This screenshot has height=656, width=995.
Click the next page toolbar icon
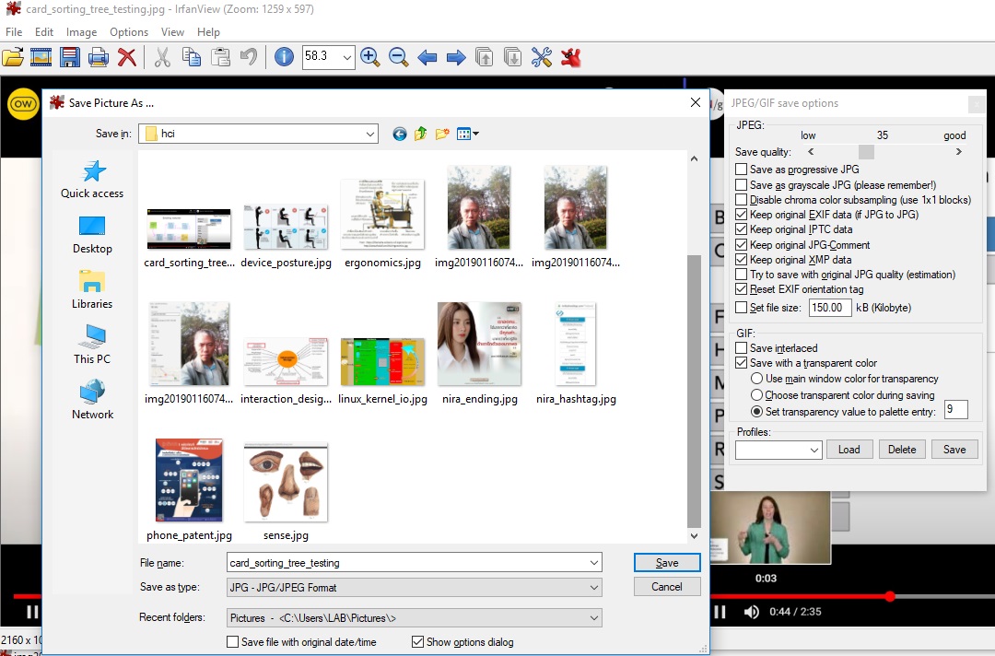[513, 57]
